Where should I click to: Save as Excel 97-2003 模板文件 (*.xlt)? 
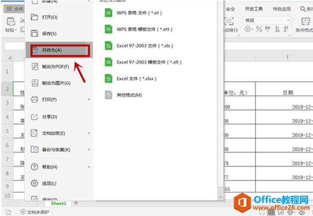tap(143, 62)
